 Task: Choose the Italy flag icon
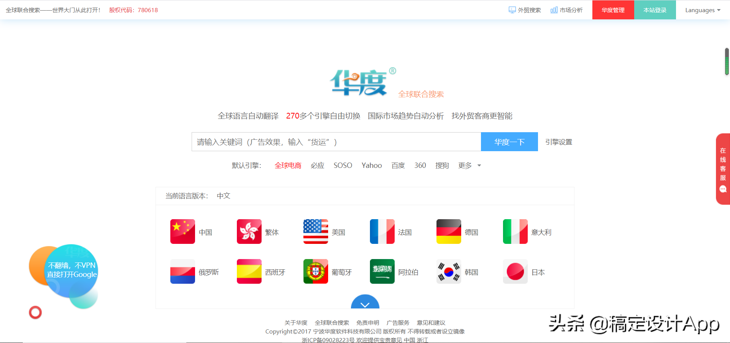click(x=515, y=231)
